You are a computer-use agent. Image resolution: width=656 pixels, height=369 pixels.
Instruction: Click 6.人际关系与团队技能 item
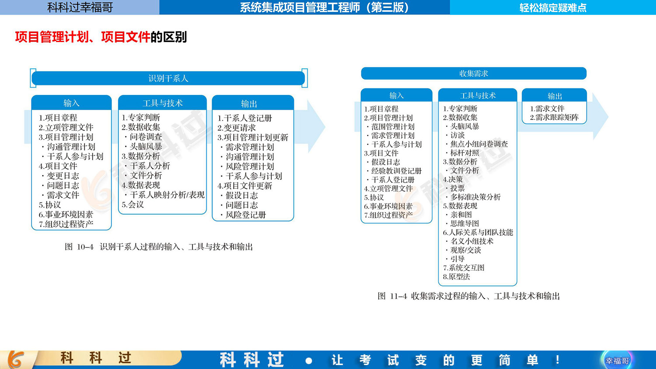click(x=478, y=232)
